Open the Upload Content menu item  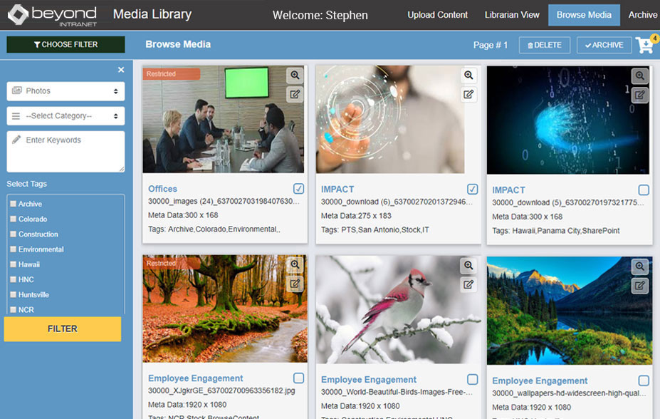tap(437, 14)
